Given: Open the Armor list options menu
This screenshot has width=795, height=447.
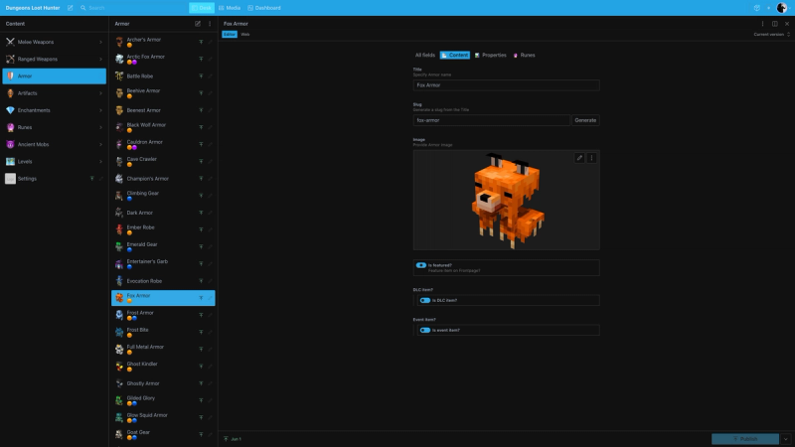Looking at the screenshot, I should pyautogui.click(x=210, y=24).
